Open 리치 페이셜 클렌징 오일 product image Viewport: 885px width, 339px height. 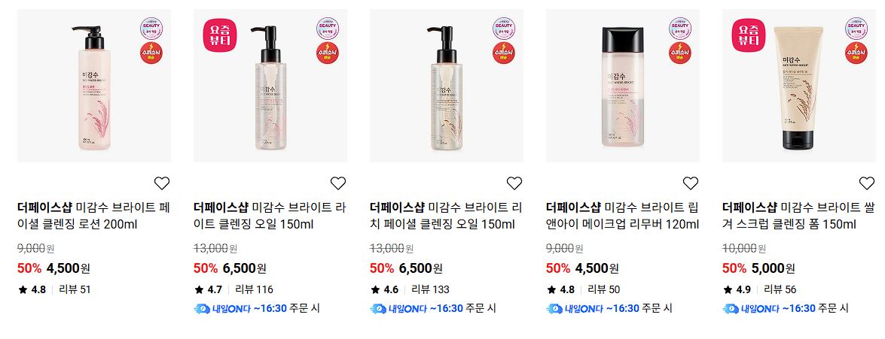(447, 86)
